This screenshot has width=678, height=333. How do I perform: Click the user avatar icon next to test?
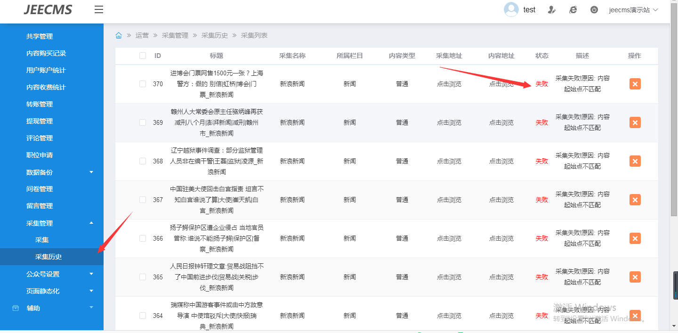[x=511, y=9]
